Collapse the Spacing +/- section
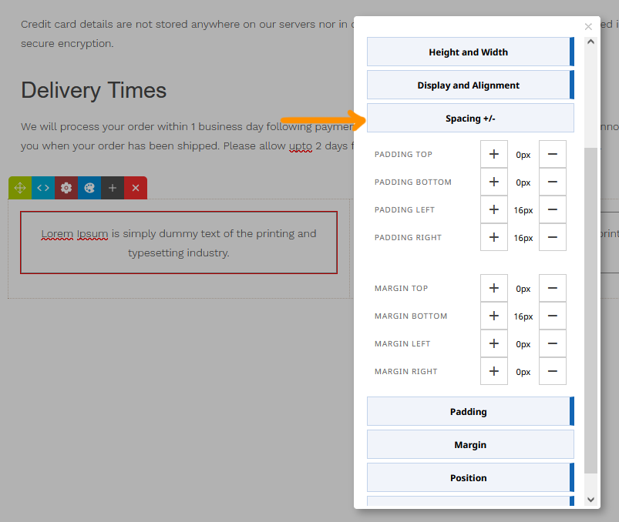 click(470, 119)
